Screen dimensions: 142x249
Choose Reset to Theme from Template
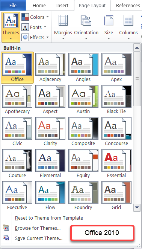pyautogui.click(x=49, y=218)
